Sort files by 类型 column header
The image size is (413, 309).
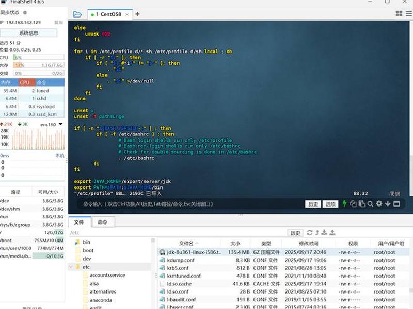(266, 244)
